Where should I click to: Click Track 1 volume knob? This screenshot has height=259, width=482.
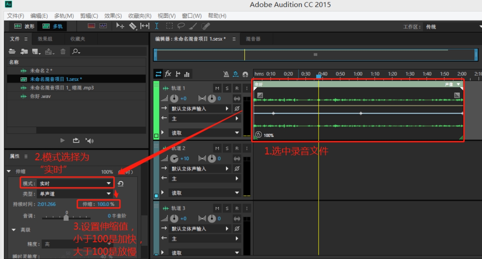click(175, 98)
